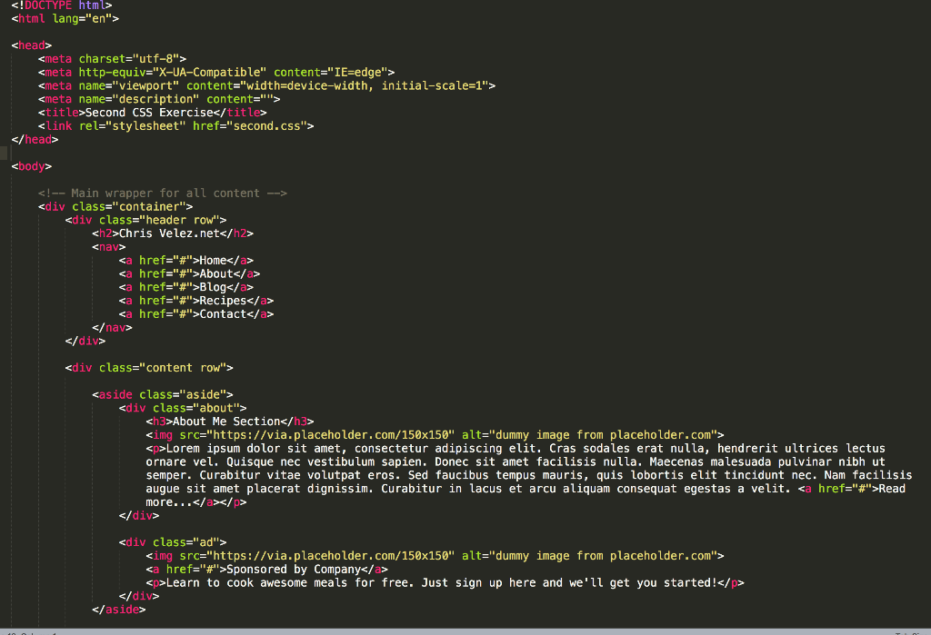Click the h2 text "Chris Velez.net"
The width and height of the screenshot is (931, 635).
[169, 233]
